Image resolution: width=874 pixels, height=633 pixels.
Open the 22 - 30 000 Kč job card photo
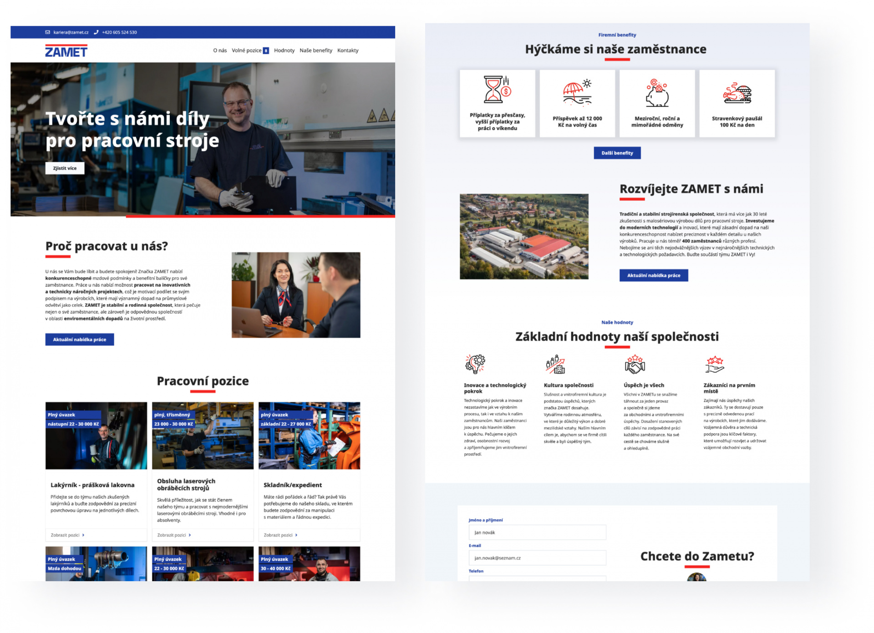(x=203, y=564)
